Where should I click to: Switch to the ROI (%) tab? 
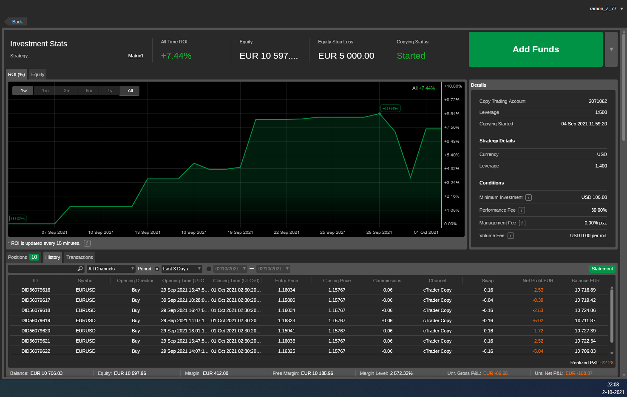coord(17,74)
